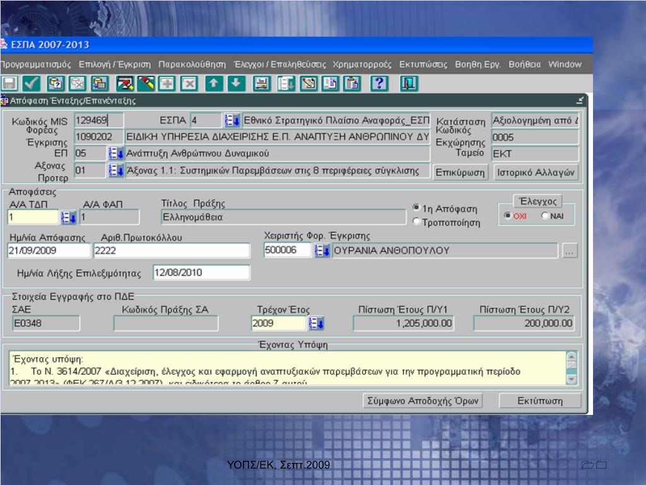The image size is (646, 485).
Task: Click the ΣΑΕ field E0348
Action: [46, 323]
